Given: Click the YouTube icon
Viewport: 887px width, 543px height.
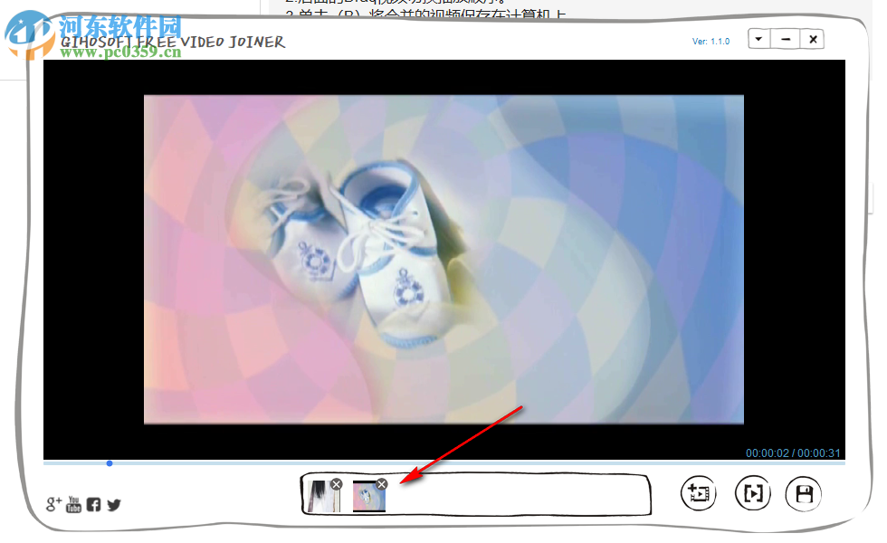Looking at the screenshot, I should coord(72,504).
